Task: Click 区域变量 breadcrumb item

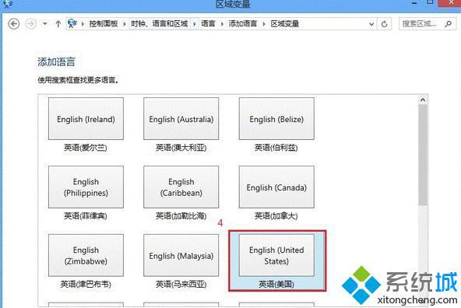Action: coord(284,24)
